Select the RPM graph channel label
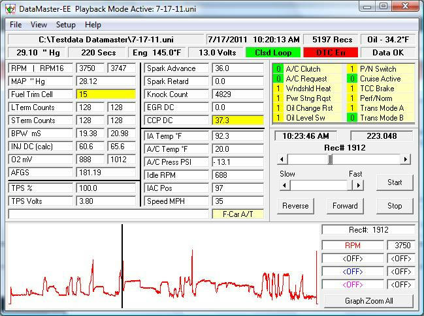Image resolution: width=424 pixels, height=316 pixels. pos(352,246)
